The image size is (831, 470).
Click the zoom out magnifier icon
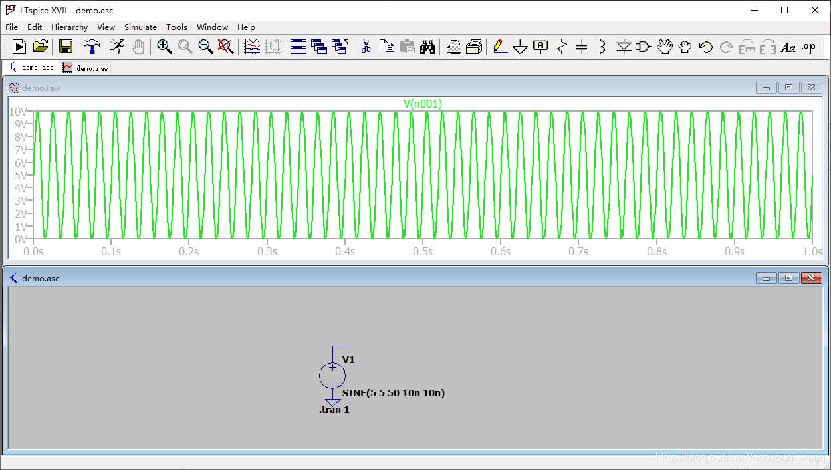click(205, 46)
